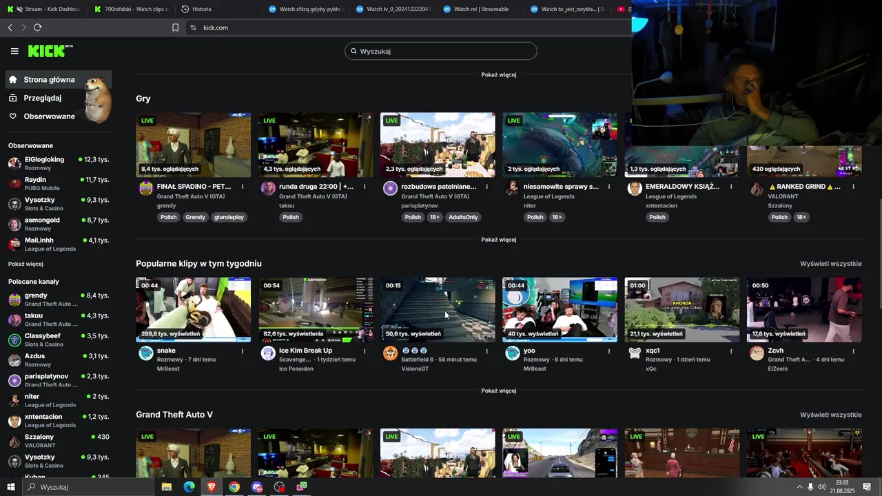Click takuu avatar under runda druga stream
The image size is (882, 496).
click(x=268, y=189)
